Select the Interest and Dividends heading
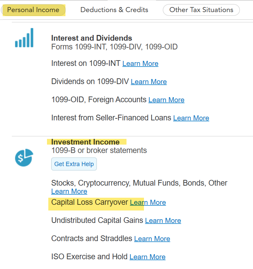The height and width of the screenshot is (269, 253). [92, 38]
